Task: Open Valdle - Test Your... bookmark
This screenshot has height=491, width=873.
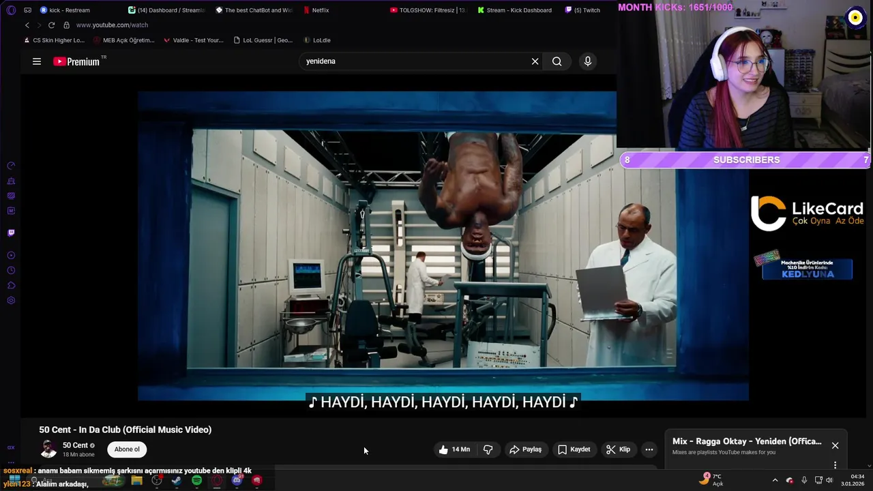Action: [194, 40]
